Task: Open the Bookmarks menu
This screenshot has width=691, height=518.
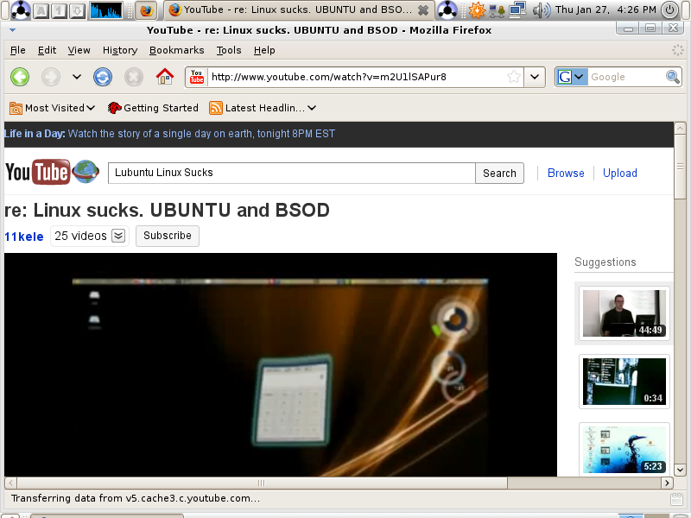Action: pyautogui.click(x=177, y=50)
